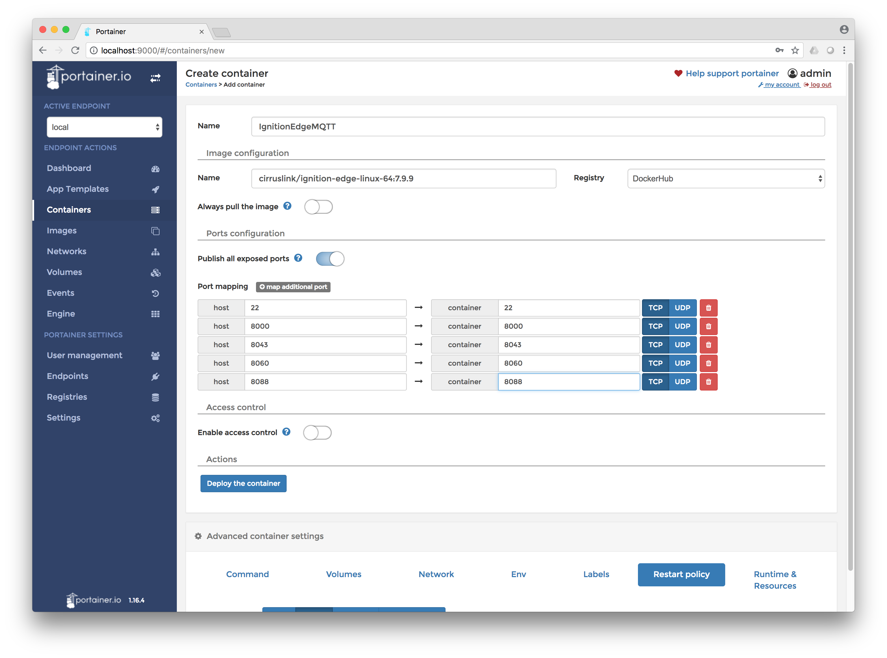
Task: Select UDP for port 8060 mapping
Action: (x=682, y=363)
